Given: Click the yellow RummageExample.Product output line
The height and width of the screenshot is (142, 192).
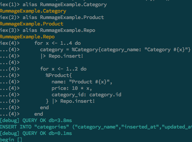Looking at the screenshot, I should coord(32,24).
